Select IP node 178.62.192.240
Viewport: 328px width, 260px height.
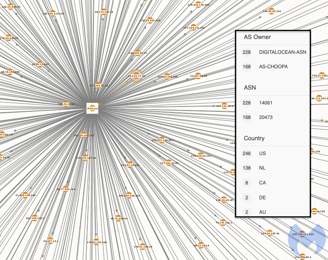(x=96, y=242)
